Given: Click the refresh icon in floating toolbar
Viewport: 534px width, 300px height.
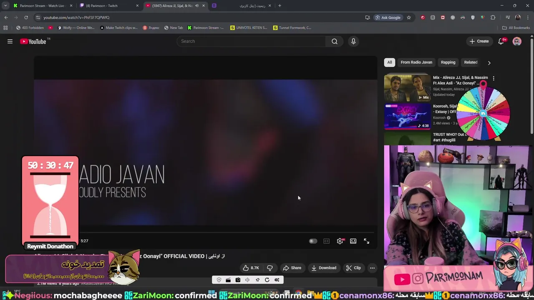Looking at the screenshot, I should click(267, 280).
